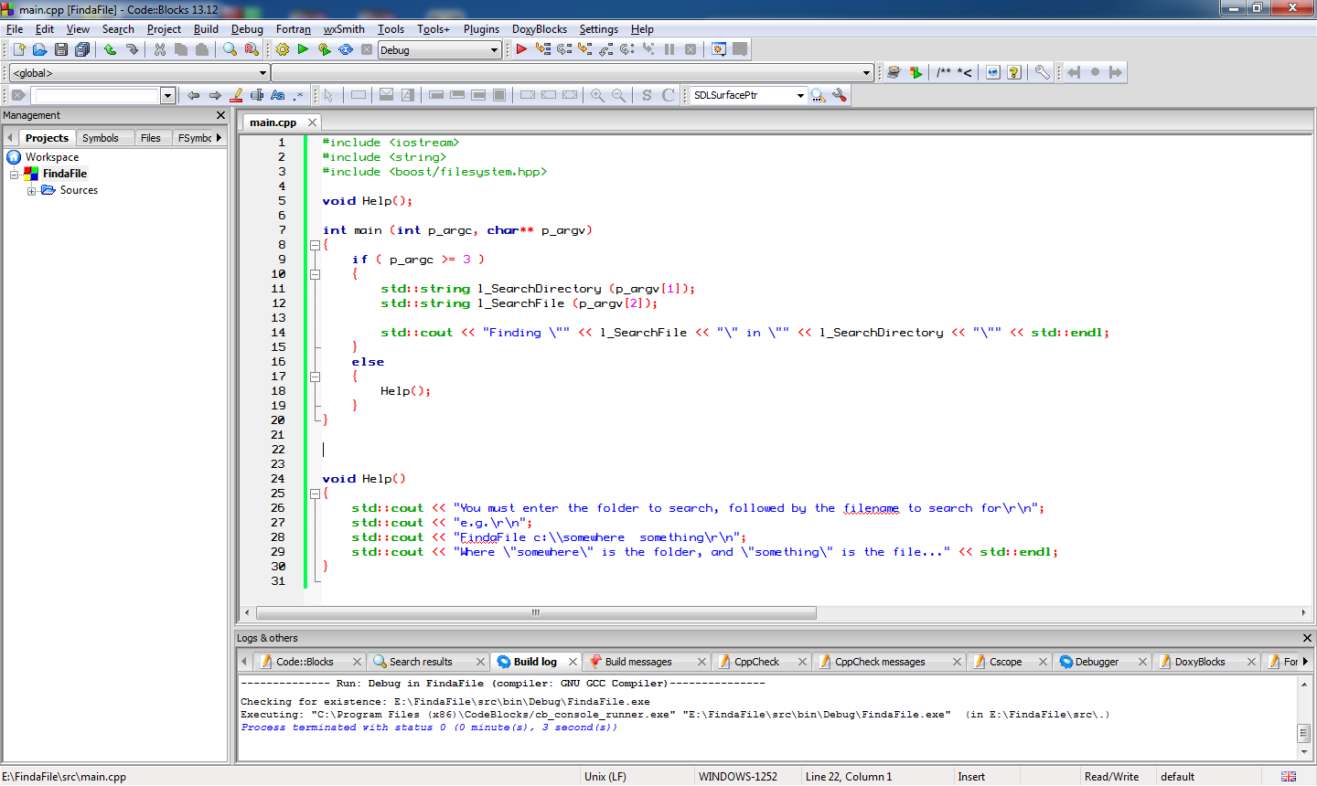Close the main.cpp tab
Image resolution: width=1317 pixels, height=786 pixels.
click(312, 122)
